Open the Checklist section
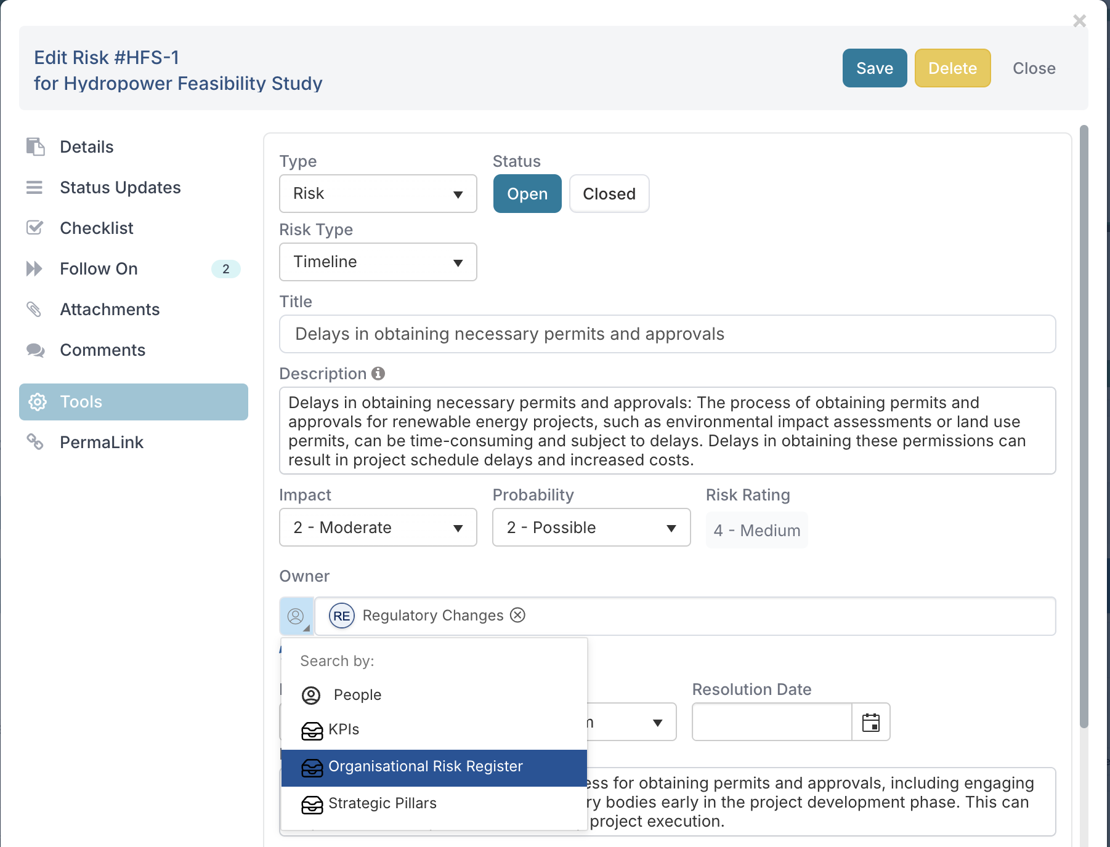This screenshot has height=847, width=1110. tap(134, 228)
